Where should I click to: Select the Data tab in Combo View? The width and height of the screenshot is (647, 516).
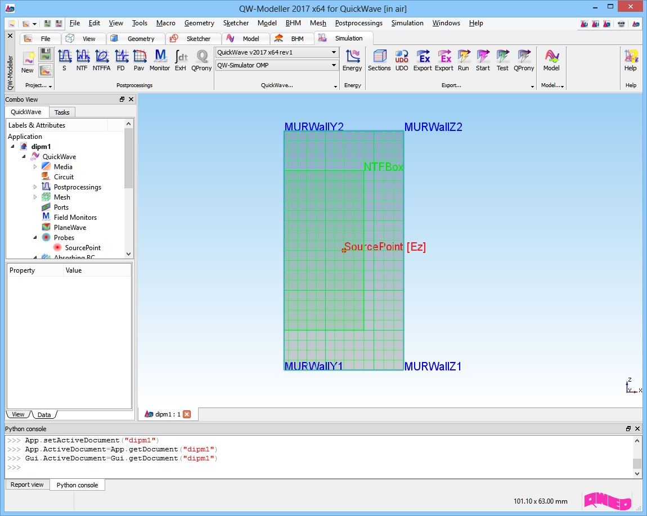click(x=44, y=415)
